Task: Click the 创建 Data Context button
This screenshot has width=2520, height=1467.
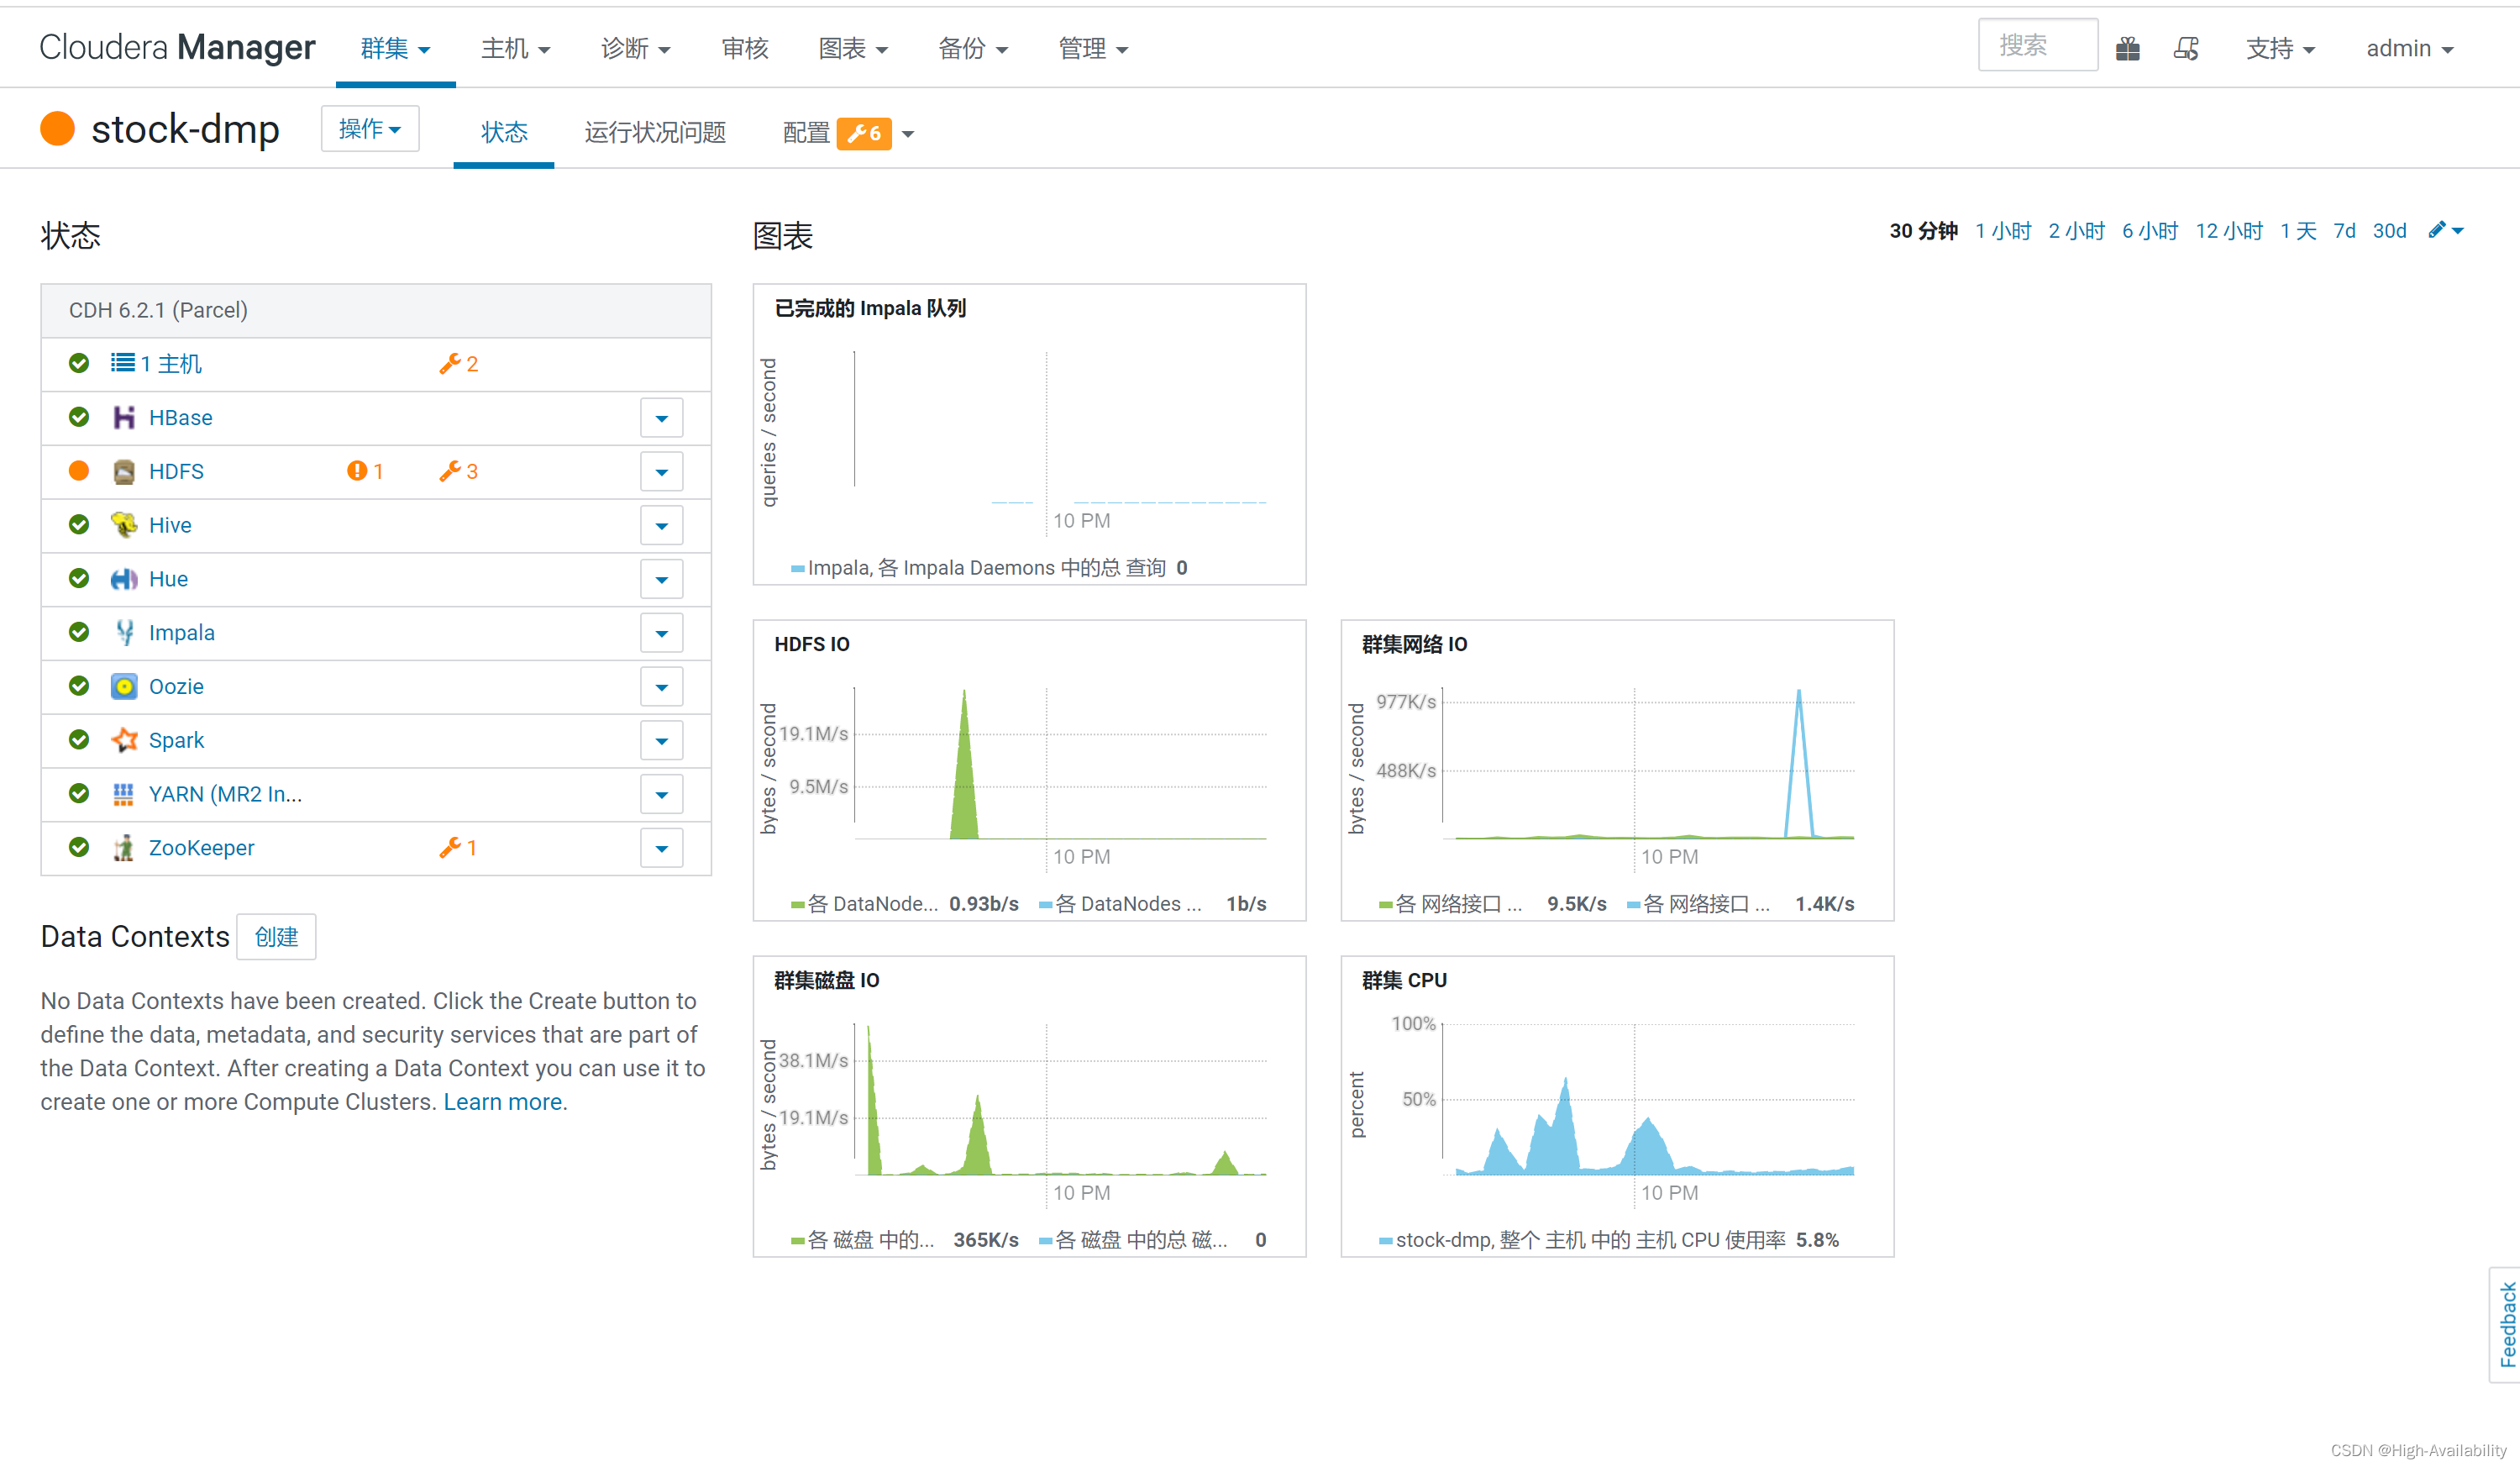Action: pyautogui.click(x=276, y=937)
